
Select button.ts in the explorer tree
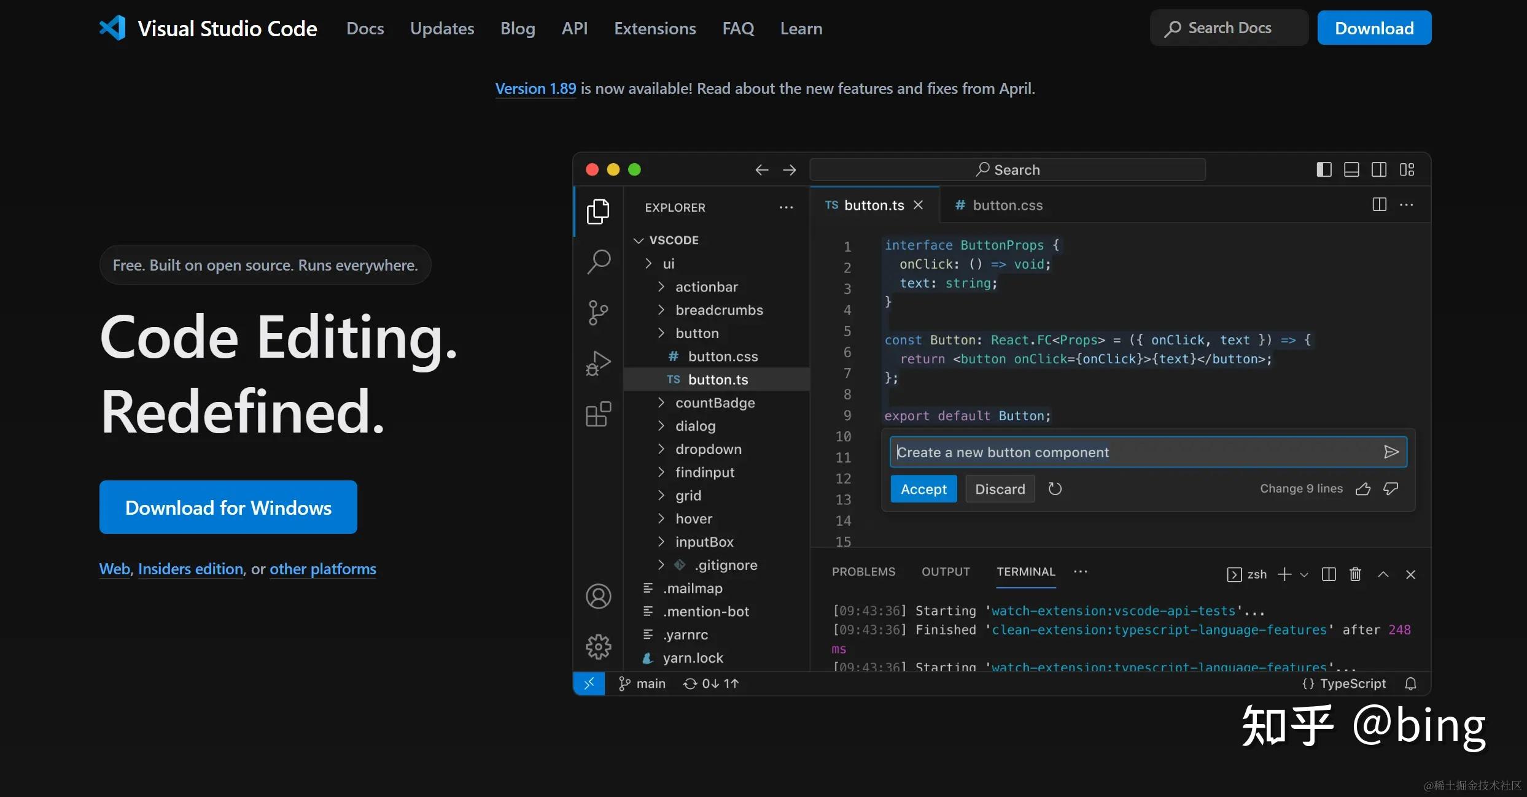coord(717,380)
